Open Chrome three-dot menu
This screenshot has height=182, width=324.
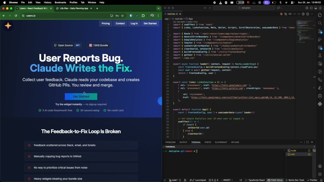pos(158,16)
